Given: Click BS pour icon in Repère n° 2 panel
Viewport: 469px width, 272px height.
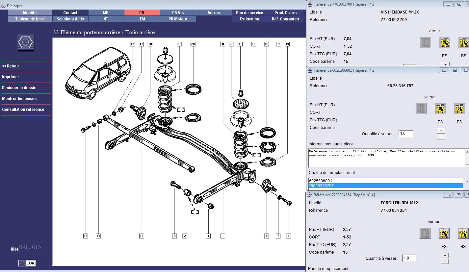Looking at the screenshot, I should click(459, 109).
